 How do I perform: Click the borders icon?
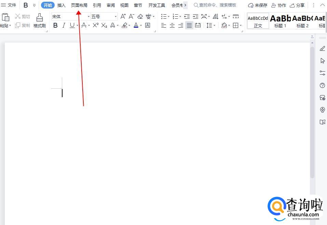pyautogui.click(x=236, y=25)
